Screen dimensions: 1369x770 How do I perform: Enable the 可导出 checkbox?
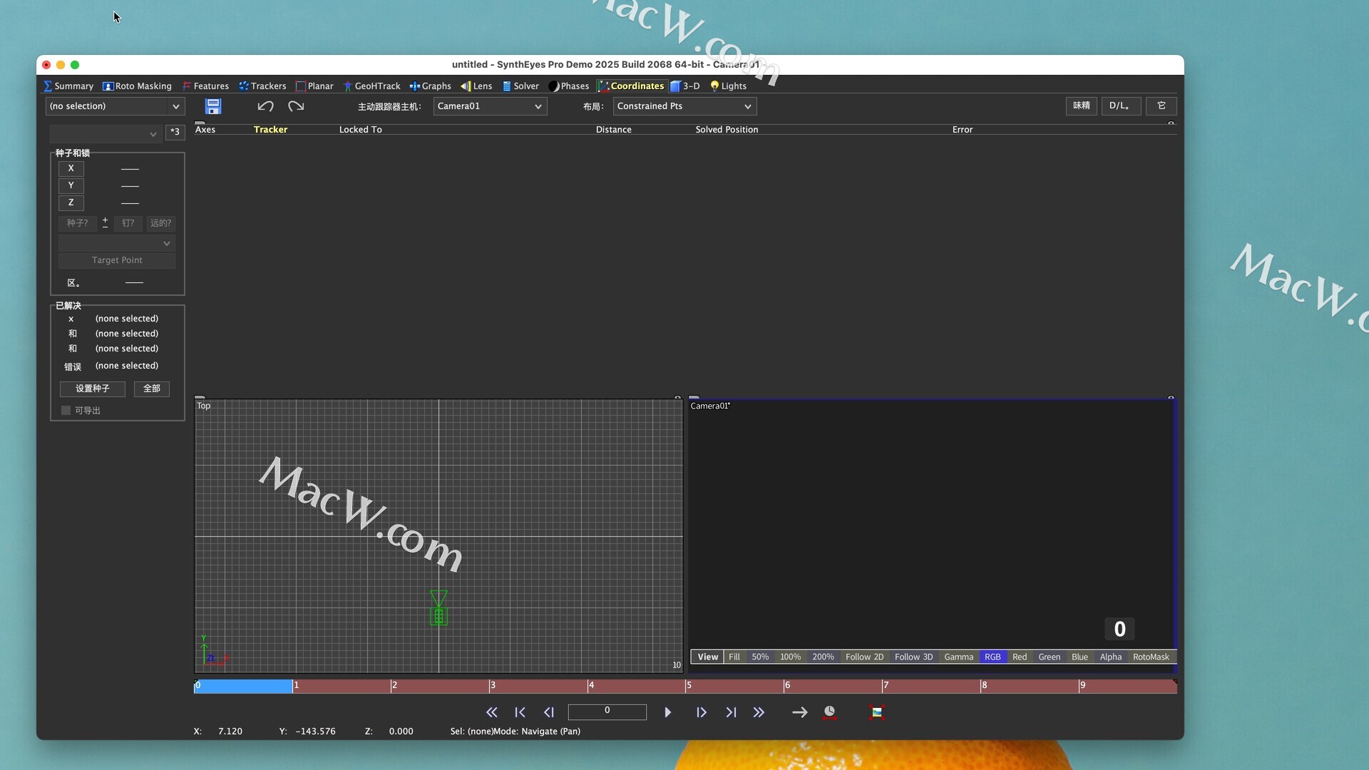click(x=66, y=411)
